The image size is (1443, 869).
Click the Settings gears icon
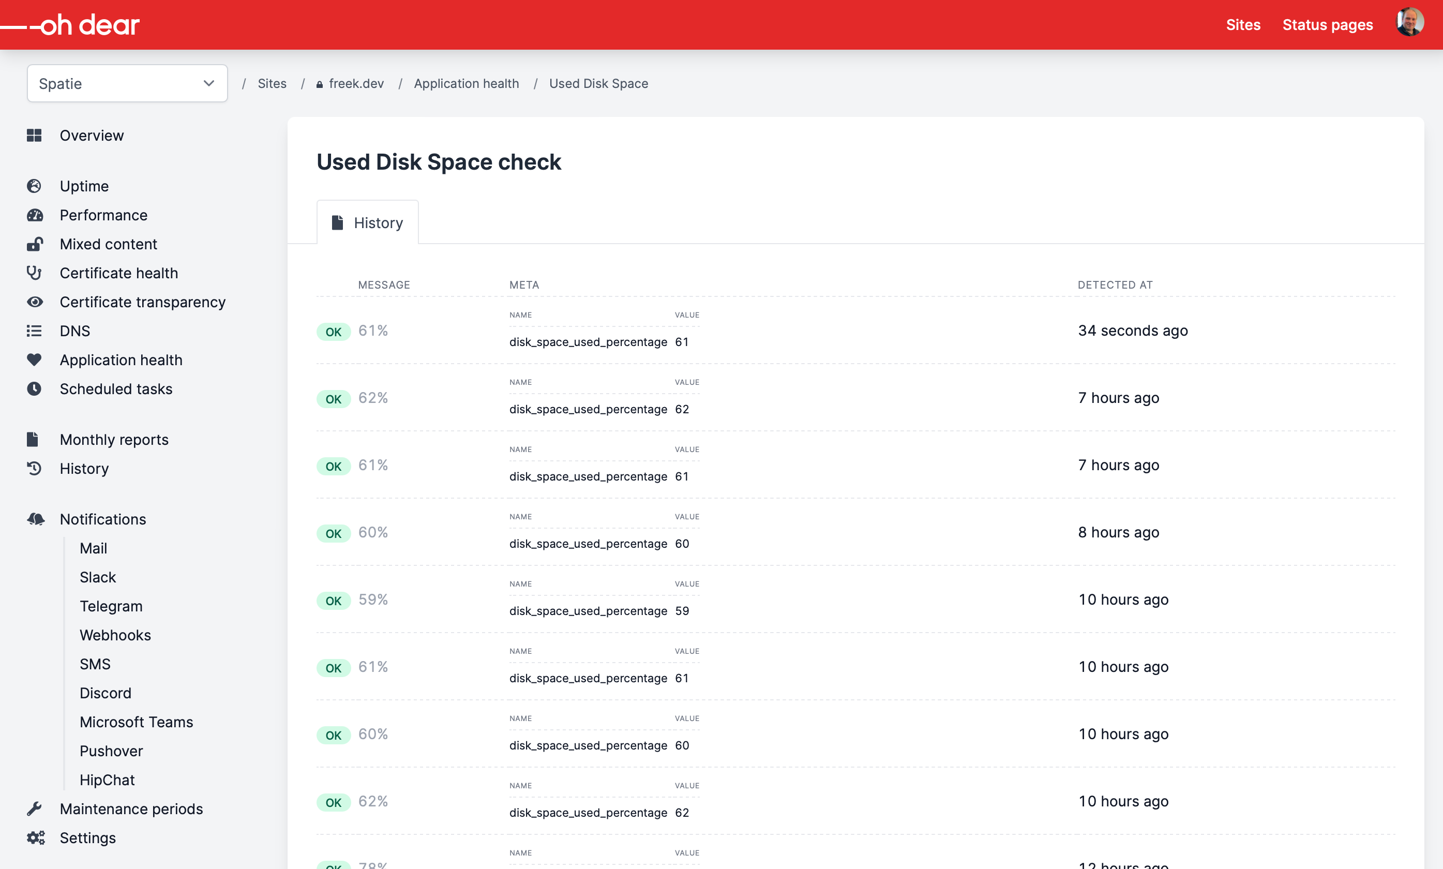tap(36, 837)
